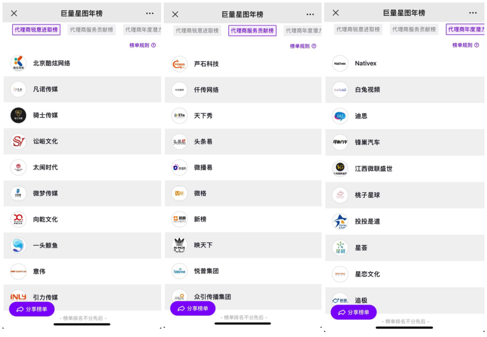The height and width of the screenshot is (337, 487).
Task: Click the 微格 orange VG logo
Action: point(180,194)
